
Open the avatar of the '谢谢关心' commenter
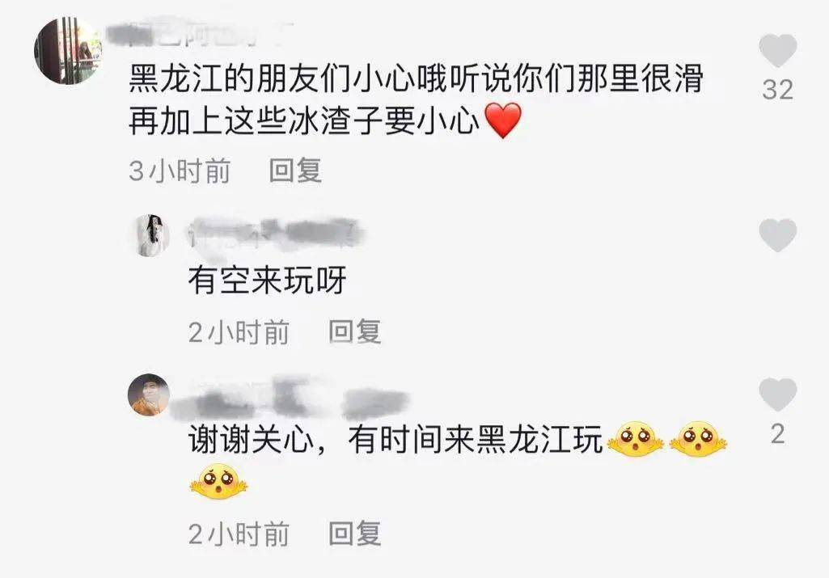tap(149, 395)
